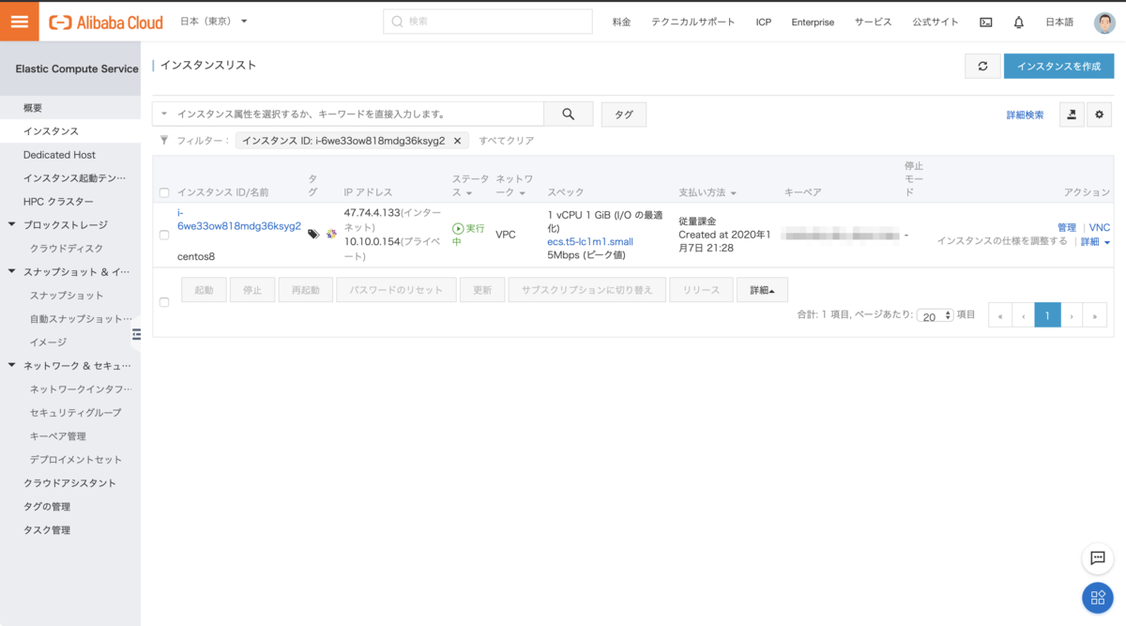The height and width of the screenshot is (626, 1126).
Task: Toggle the bottom toolbar select-all checkbox
Action: point(164,302)
